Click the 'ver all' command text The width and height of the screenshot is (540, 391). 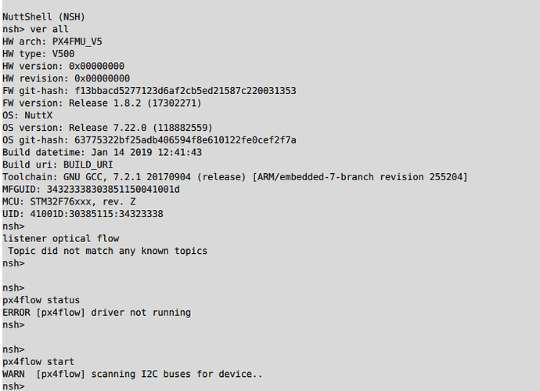coord(49,29)
